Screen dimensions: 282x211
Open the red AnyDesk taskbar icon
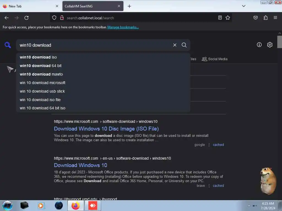(93, 206)
